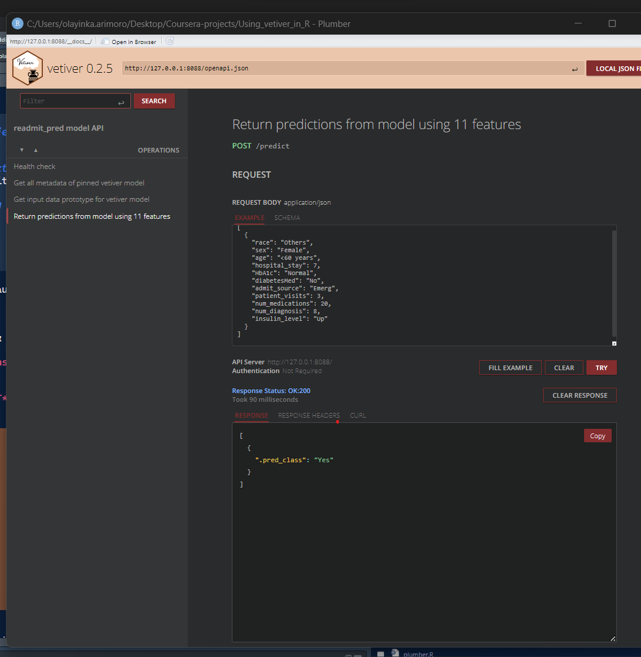Click the enter arrow in Filter box

click(121, 102)
